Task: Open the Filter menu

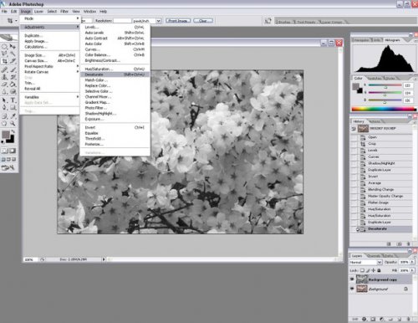Action: 64,12
